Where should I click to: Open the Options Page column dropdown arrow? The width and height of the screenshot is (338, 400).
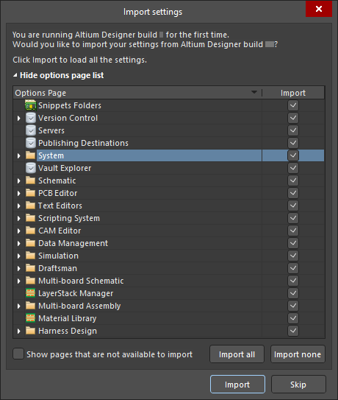coord(254,92)
